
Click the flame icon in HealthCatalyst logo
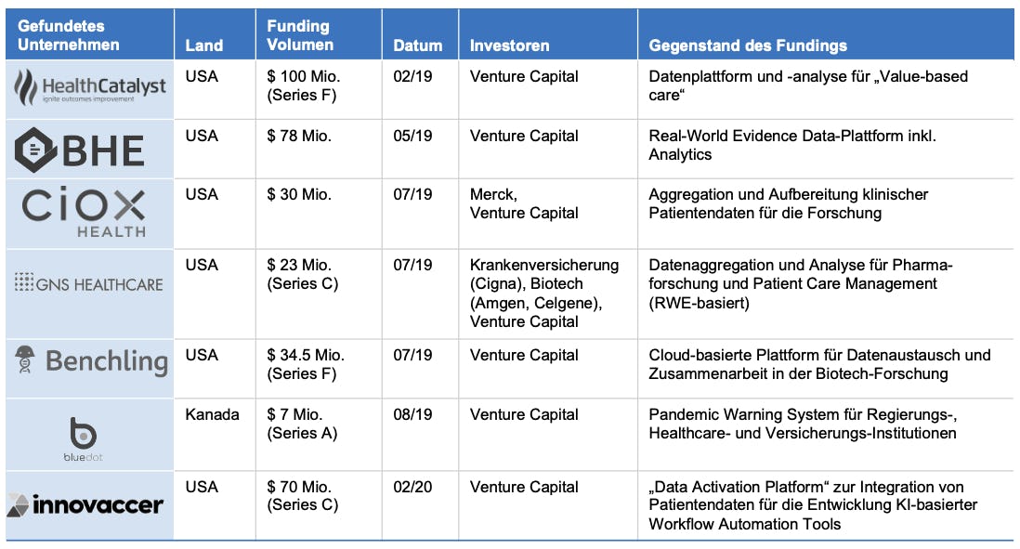pos(26,88)
